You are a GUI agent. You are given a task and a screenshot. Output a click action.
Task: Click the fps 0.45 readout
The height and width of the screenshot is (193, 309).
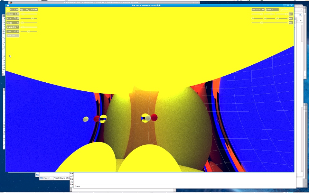point(14,9)
